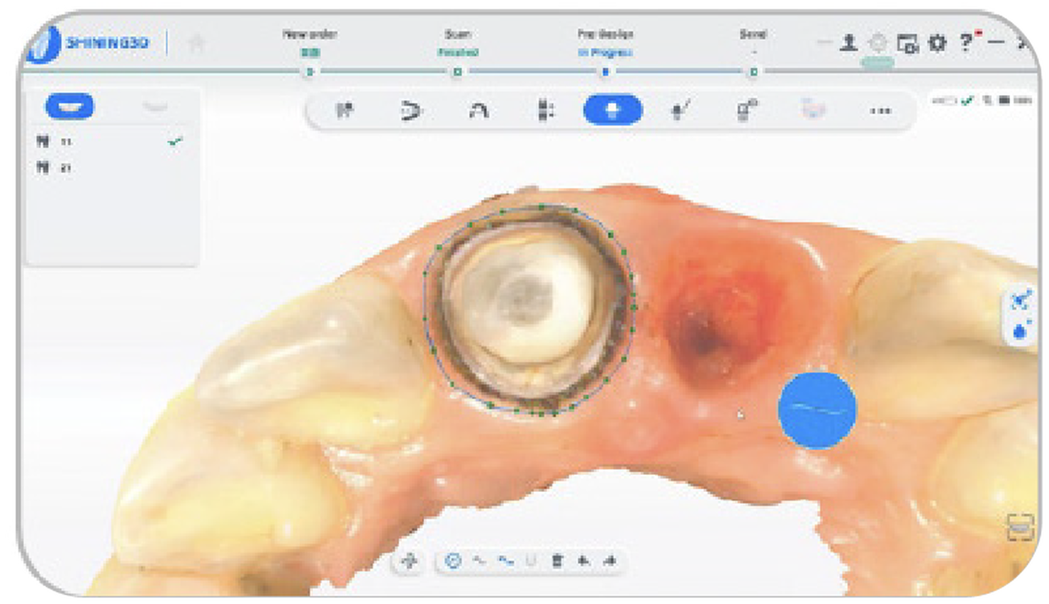
Task: Toggle the lower jaw view button
Action: point(155,106)
